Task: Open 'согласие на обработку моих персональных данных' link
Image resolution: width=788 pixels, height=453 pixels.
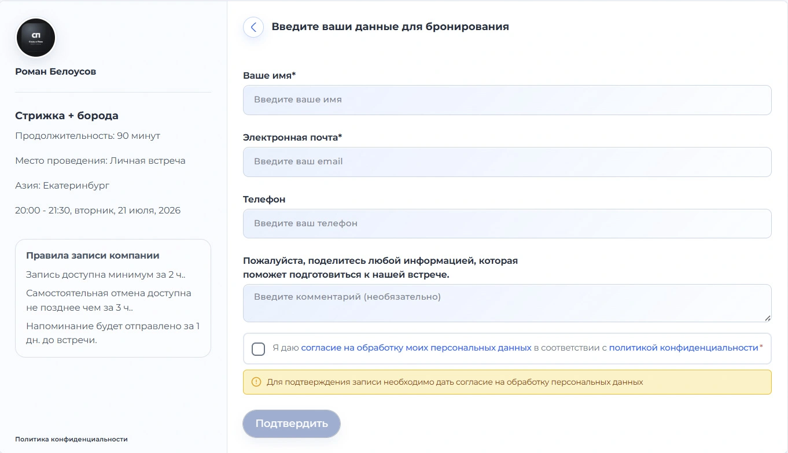Action: 416,348
